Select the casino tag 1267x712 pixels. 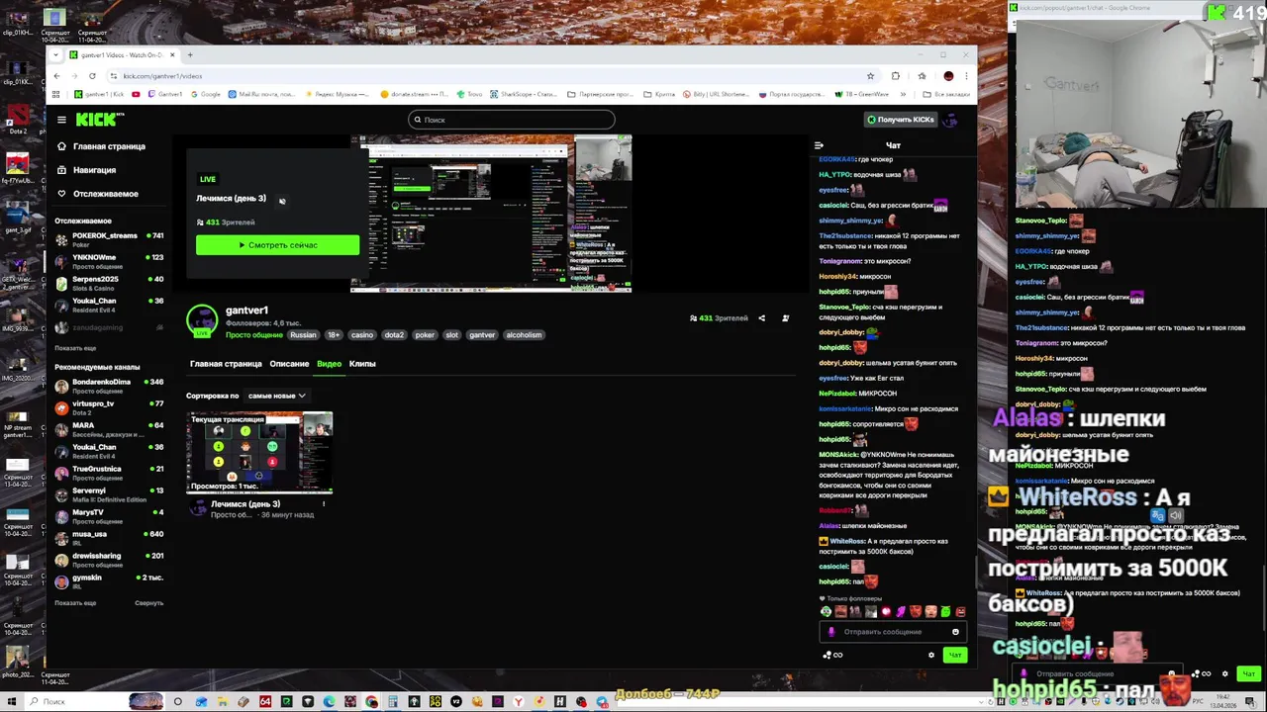coord(362,335)
